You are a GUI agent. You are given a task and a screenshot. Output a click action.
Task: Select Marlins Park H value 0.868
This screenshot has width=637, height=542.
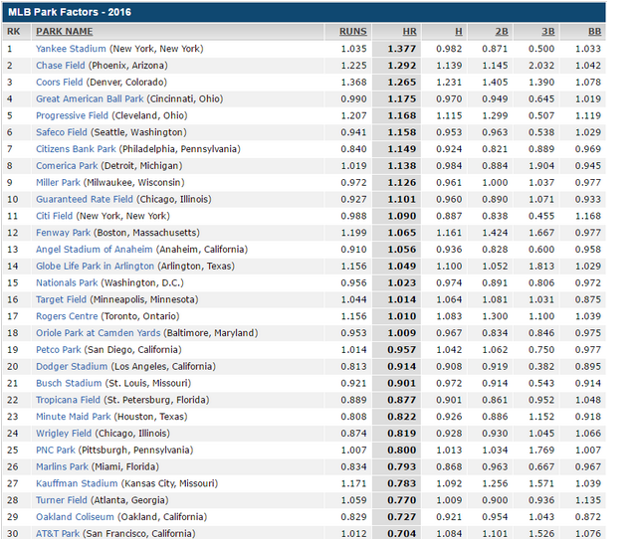449,466
